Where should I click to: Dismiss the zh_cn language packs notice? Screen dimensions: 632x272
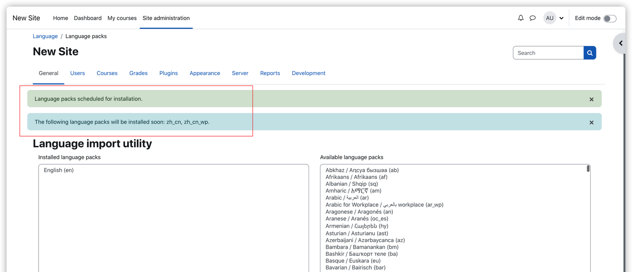(x=591, y=122)
